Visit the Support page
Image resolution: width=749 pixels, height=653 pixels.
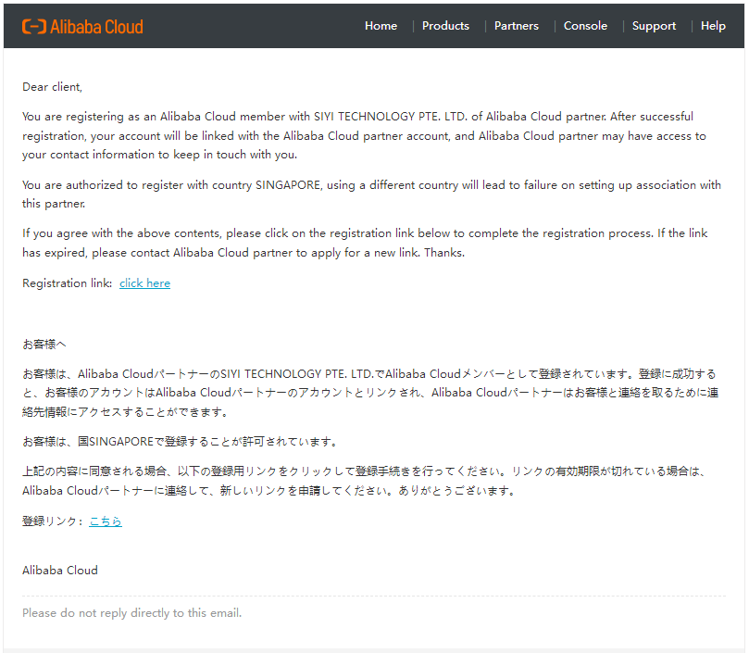(654, 26)
